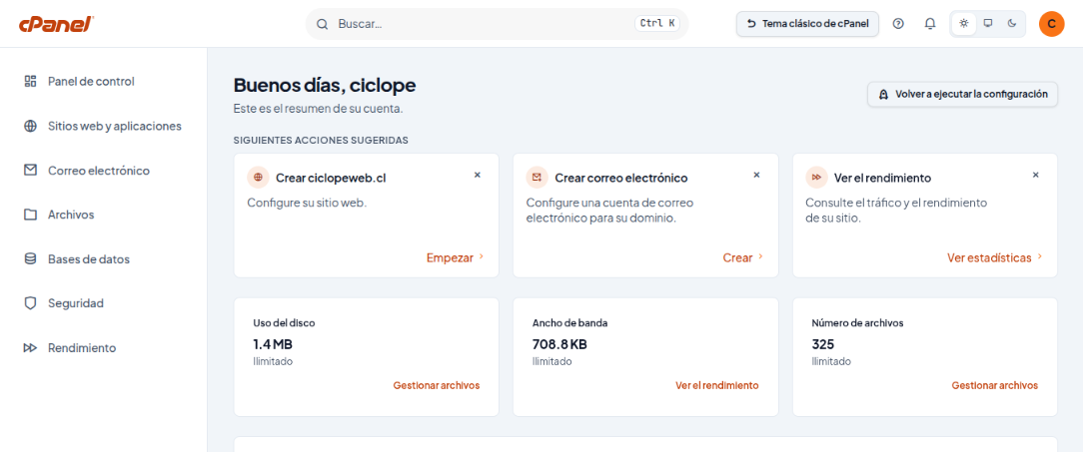Click the Crear link
This screenshot has height=452, width=1083.
pos(737,257)
